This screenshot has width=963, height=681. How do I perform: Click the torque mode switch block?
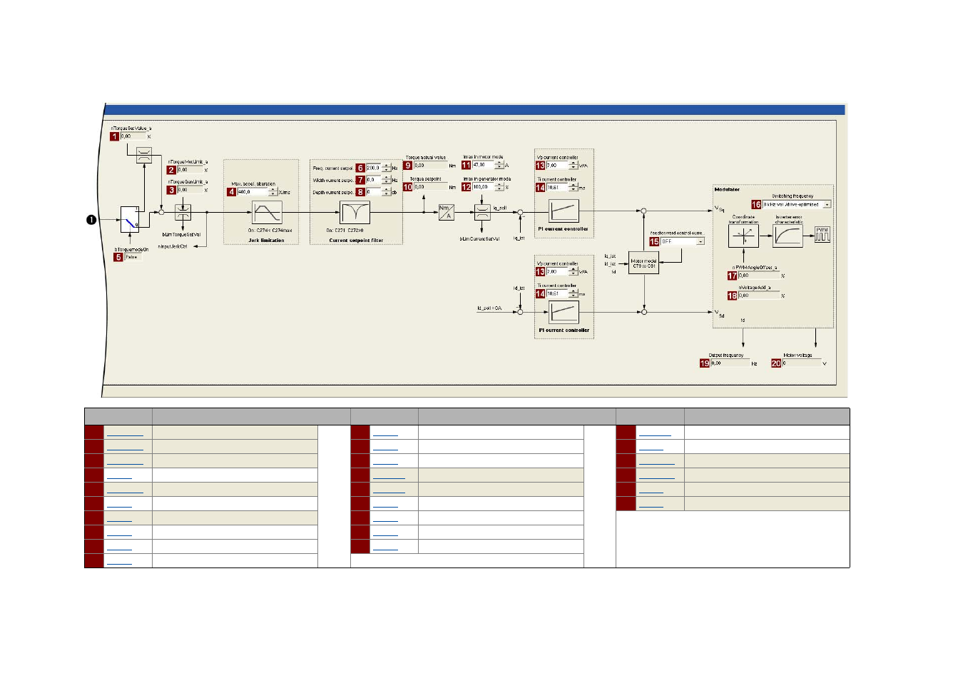pos(129,220)
